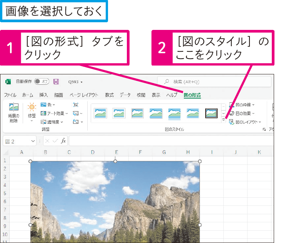Select the second picture style thumbnail
Screen dimensions: 301x243
click(x=119, y=113)
